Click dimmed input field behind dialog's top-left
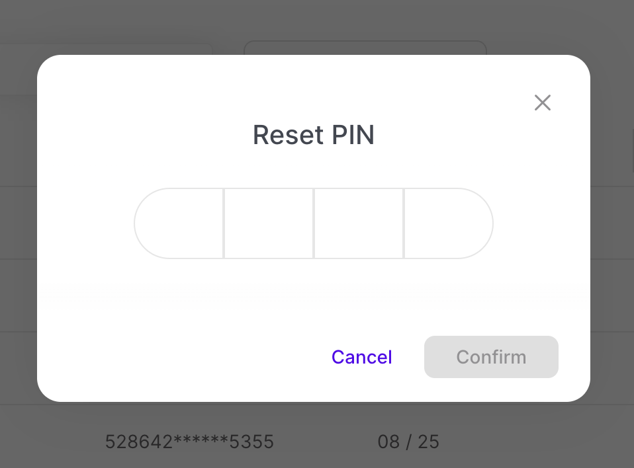The image size is (634, 468). pyautogui.click(x=106, y=49)
